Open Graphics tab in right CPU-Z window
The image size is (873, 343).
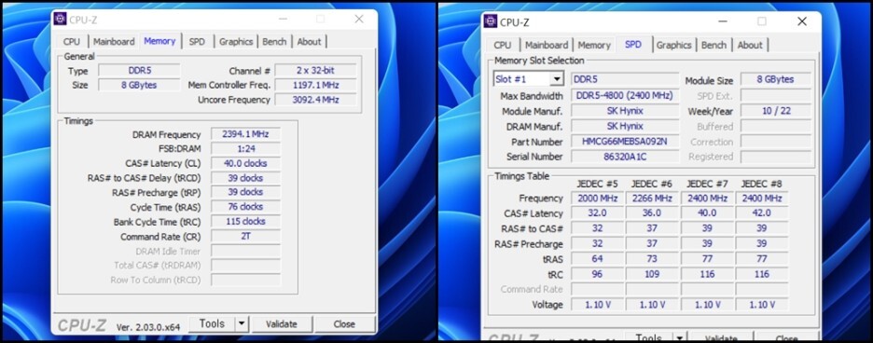pos(673,45)
